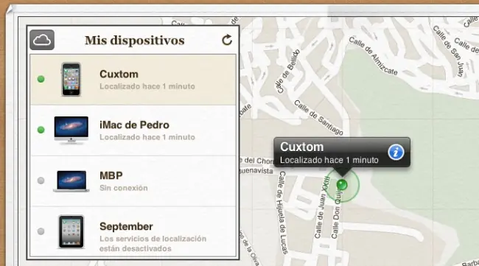This screenshot has width=479, height=266.
Task: Click Calle de Juan XXIII label on map
Action: click(x=322, y=208)
